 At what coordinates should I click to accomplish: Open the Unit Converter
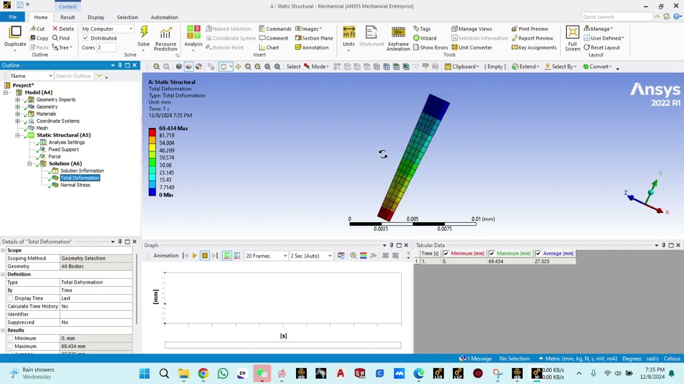pos(471,47)
